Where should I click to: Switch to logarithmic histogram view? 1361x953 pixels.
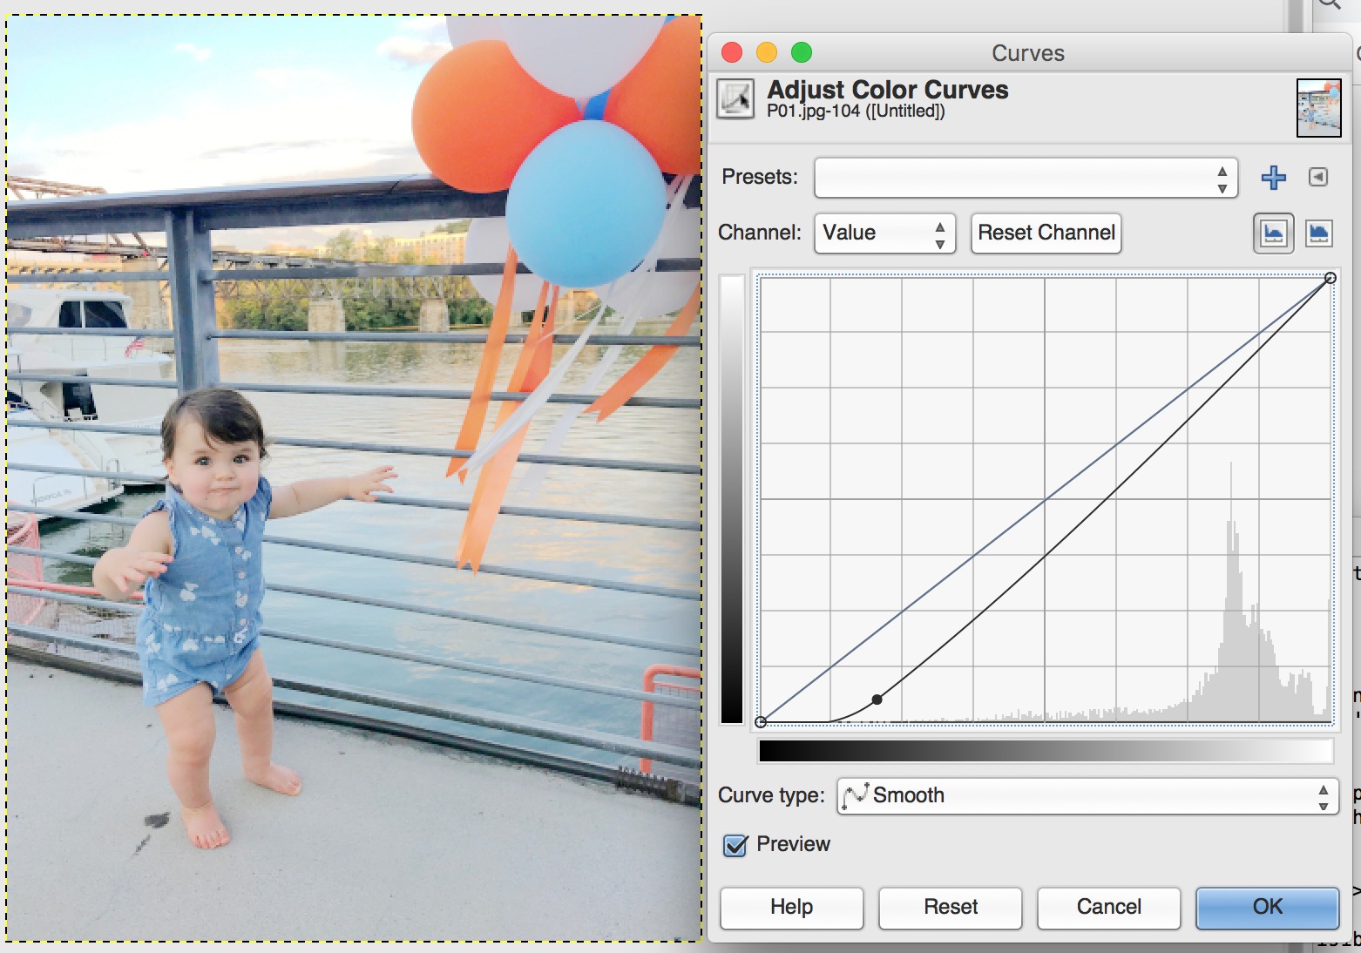[1318, 233]
